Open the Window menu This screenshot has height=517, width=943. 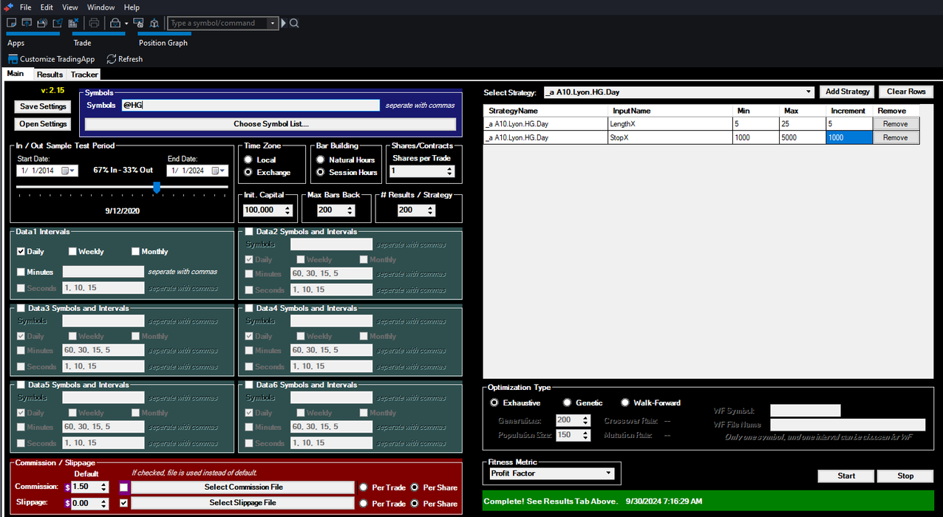[101, 7]
